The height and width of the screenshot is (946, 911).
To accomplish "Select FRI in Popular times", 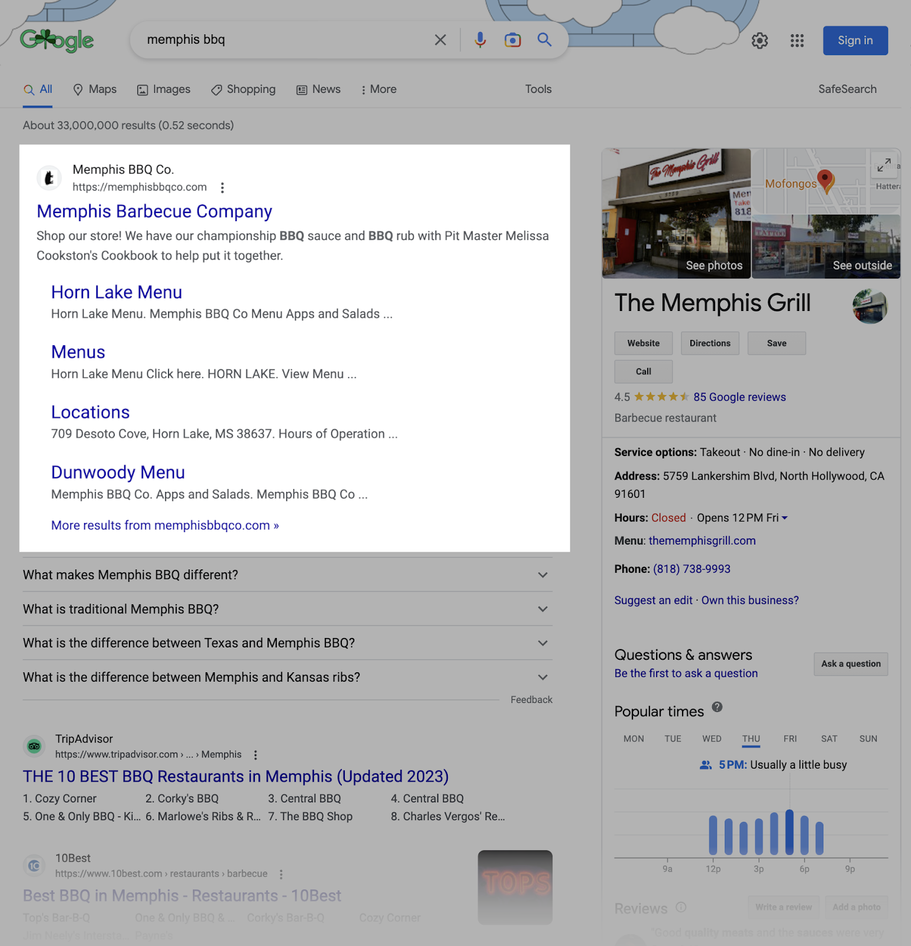I will tap(790, 739).
